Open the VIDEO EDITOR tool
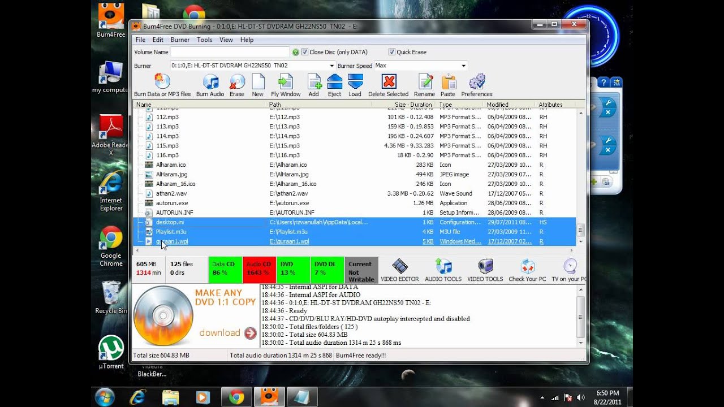 (x=400, y=270)
